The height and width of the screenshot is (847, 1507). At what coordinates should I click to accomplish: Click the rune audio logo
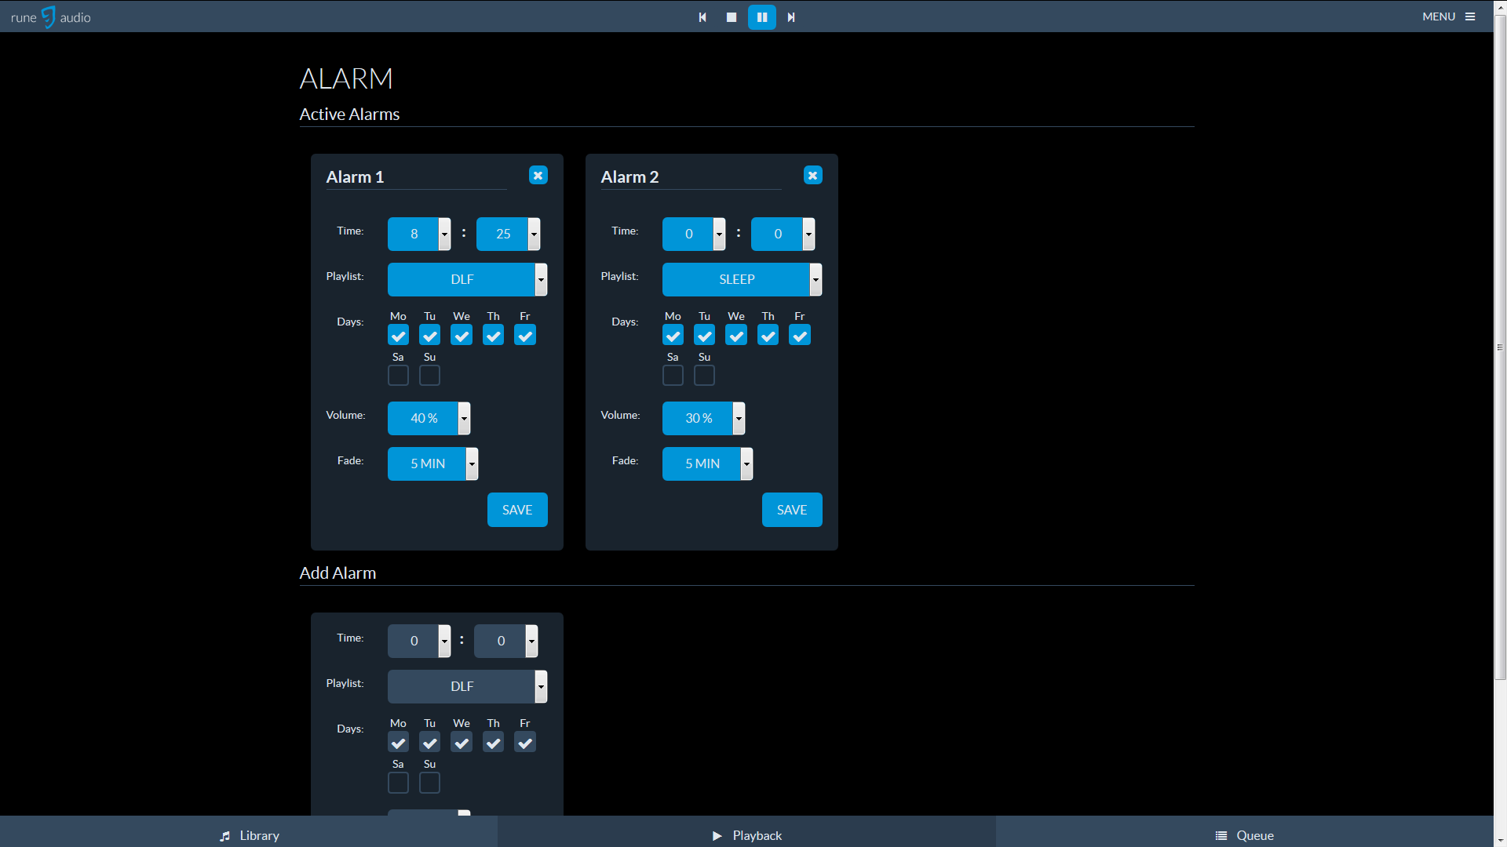click(x=51, y=17)
